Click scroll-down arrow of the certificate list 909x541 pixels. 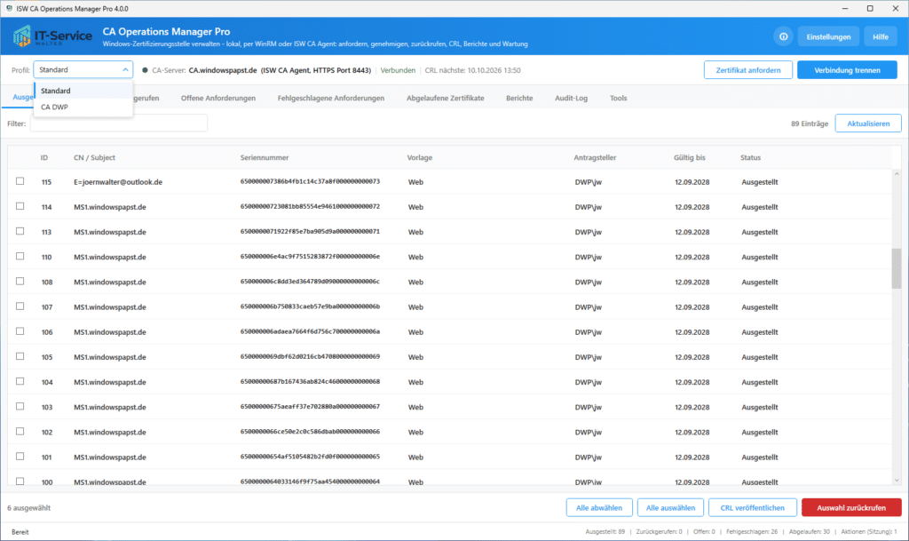(897, 480)
